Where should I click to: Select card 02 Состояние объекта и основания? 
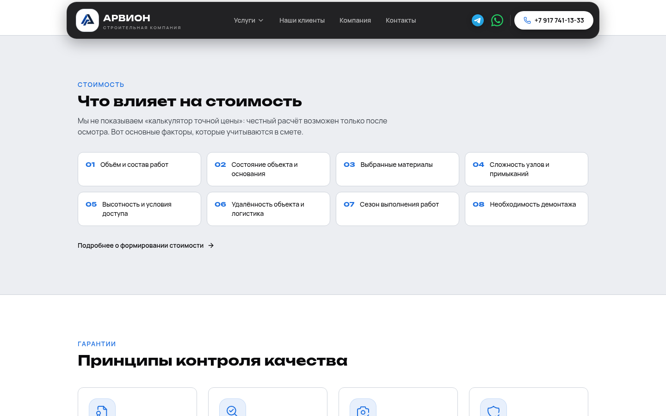[268, 169]
